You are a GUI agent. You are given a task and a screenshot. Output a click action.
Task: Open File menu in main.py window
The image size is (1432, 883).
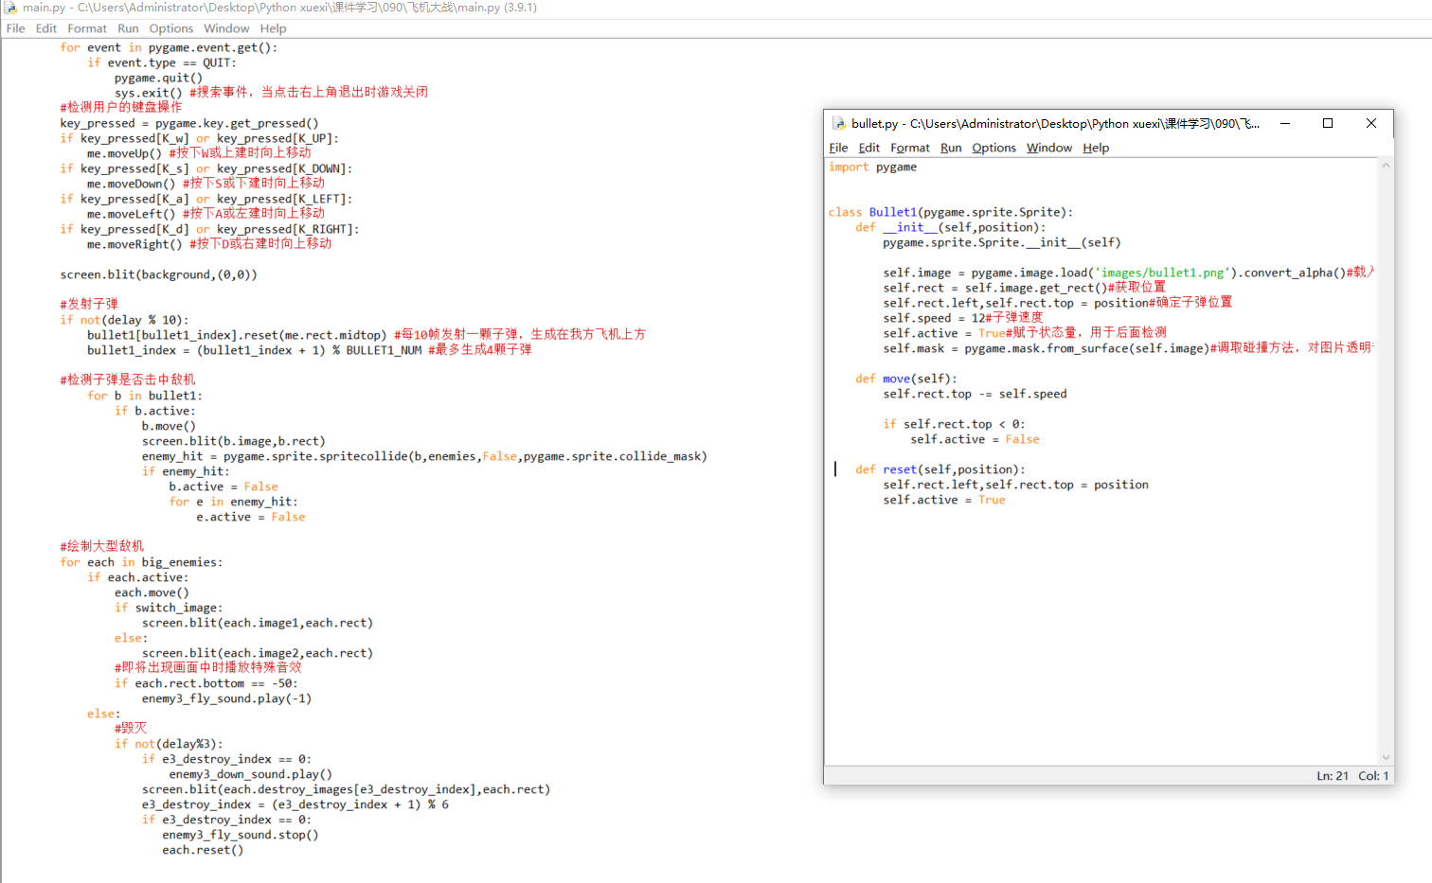16,28
